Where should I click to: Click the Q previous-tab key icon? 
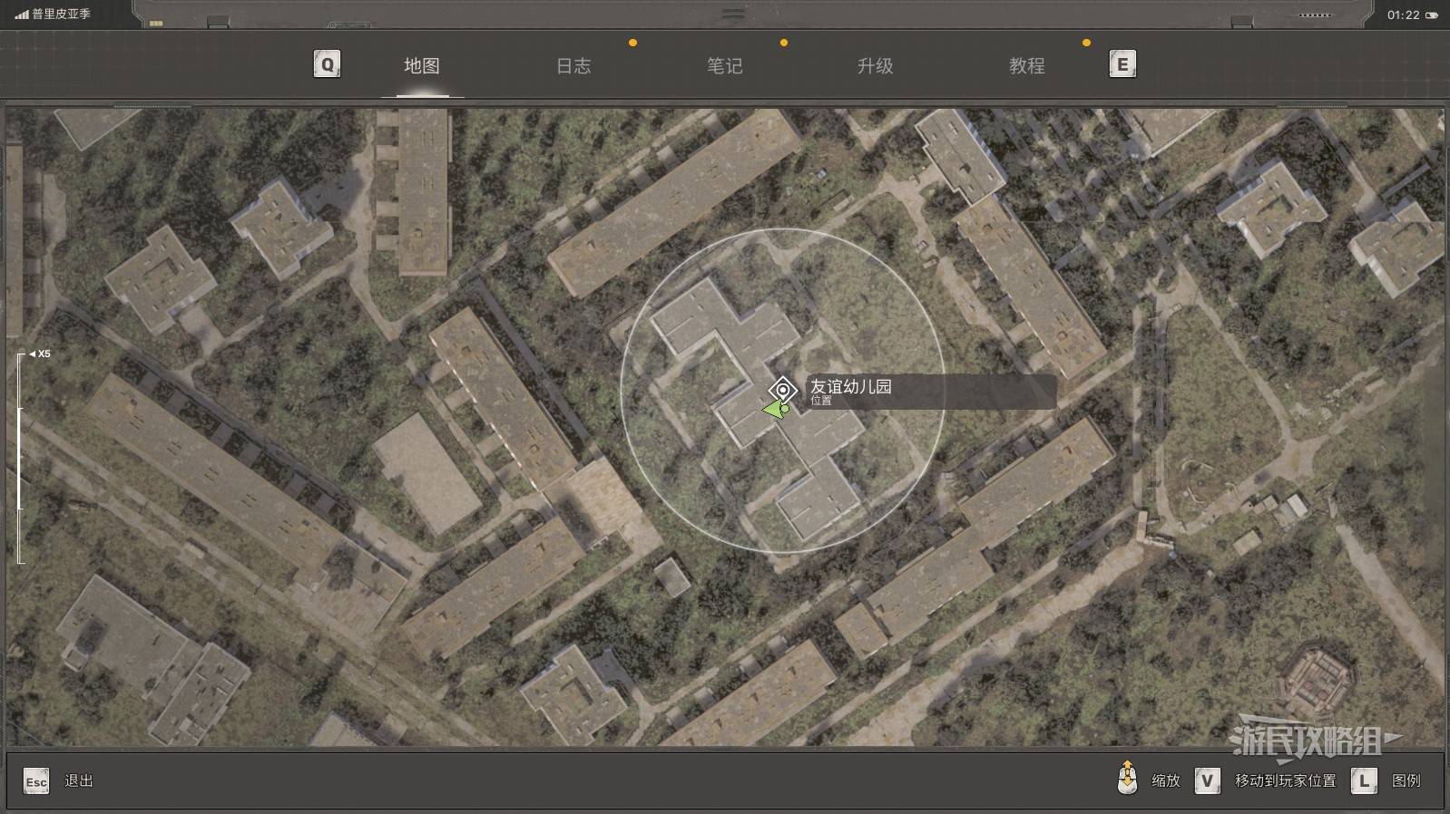327,64
